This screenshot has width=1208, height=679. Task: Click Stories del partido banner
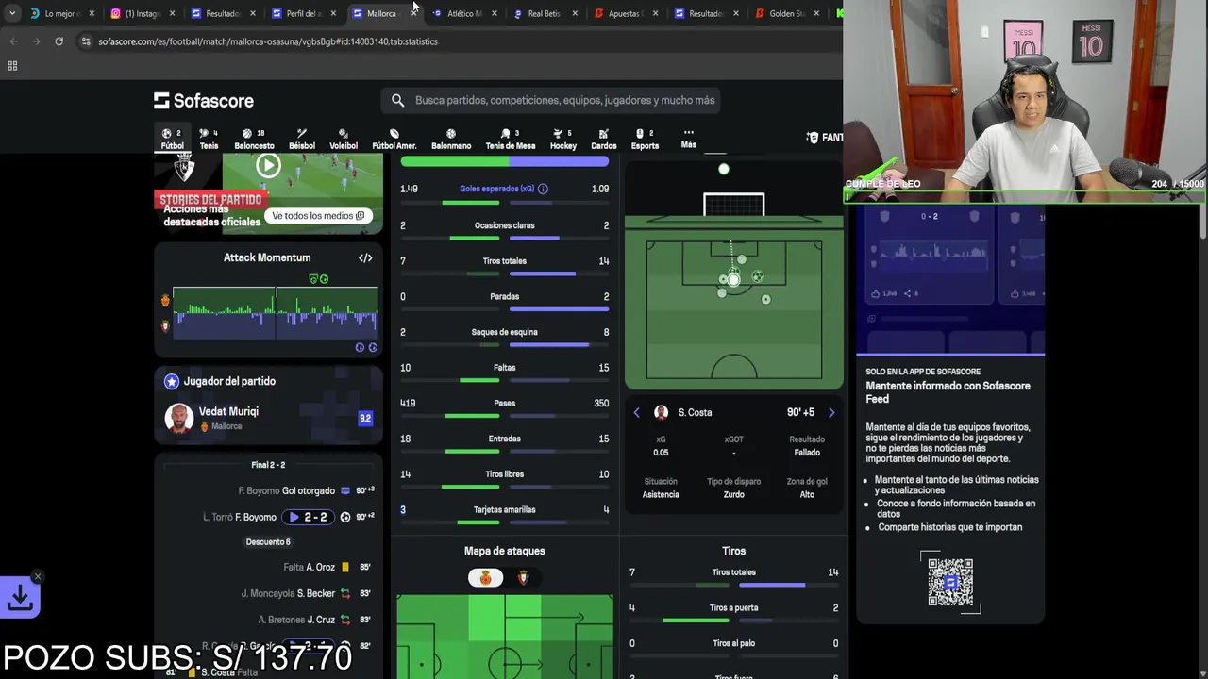pos(210,200)
